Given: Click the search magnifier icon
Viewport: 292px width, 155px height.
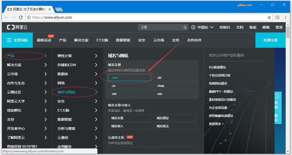Looking at the screenshot, I should 185,27.
